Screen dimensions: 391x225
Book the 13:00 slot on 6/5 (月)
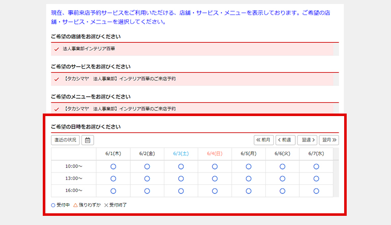tap(248, 179)
